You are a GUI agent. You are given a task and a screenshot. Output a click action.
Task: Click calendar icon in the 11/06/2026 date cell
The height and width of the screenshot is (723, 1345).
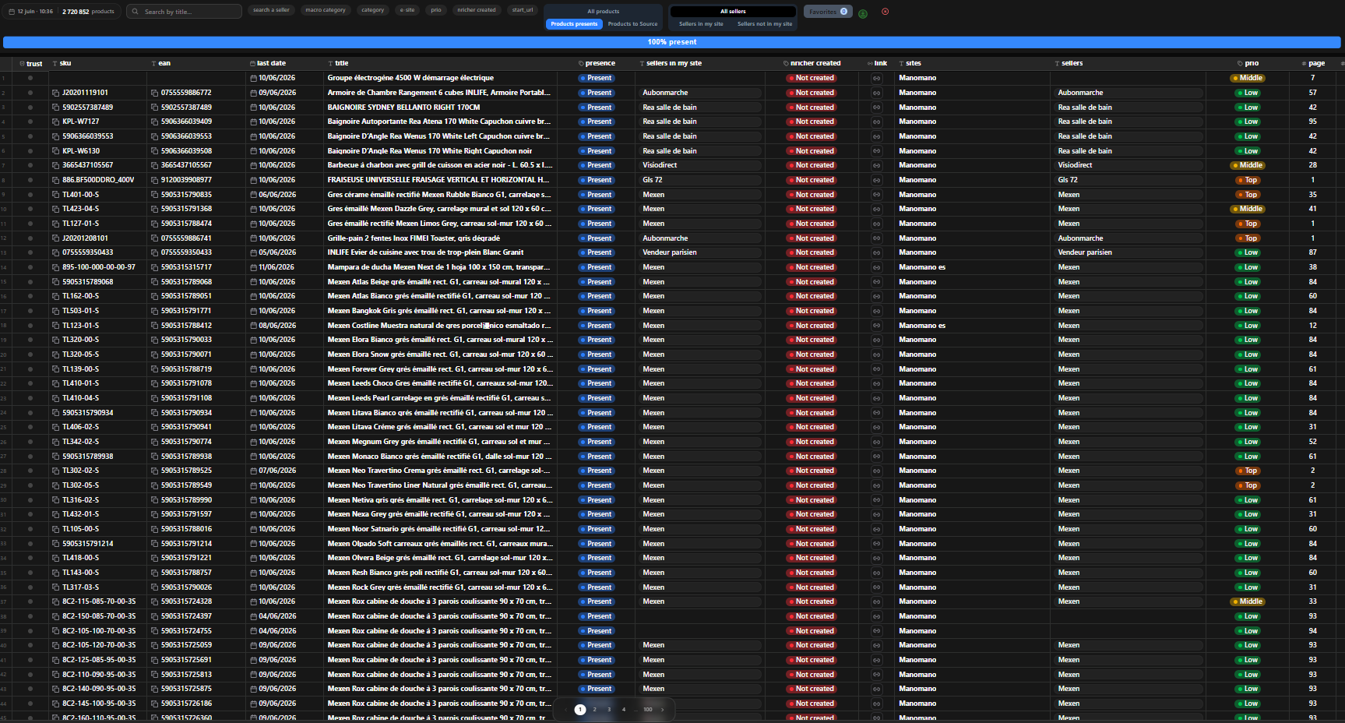(x=253, y=267)
